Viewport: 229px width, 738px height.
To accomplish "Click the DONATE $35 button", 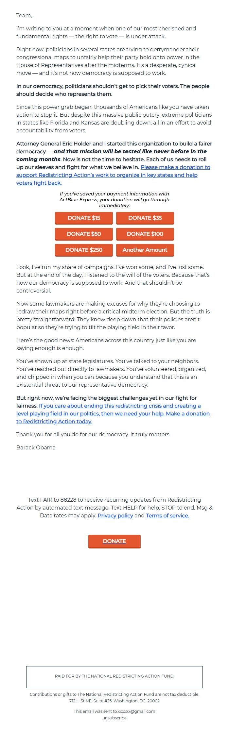I will [x=145, y=218].
